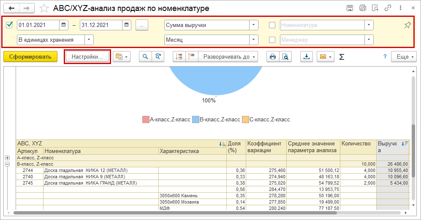Open toolbar print preview icon
The width and height of the screenshot is (421, 220).
click(x=285, y=56)
